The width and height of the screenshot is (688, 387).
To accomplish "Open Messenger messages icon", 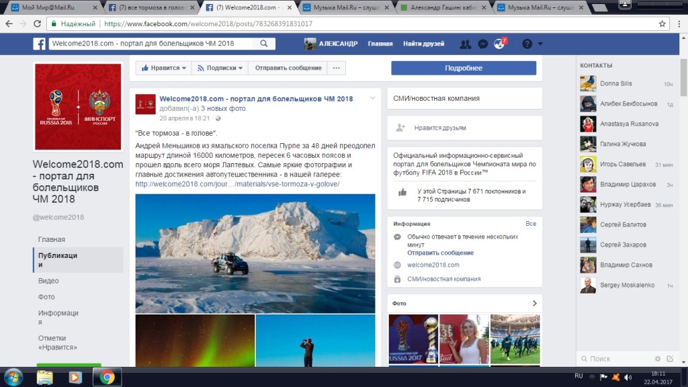I will 482,44.
